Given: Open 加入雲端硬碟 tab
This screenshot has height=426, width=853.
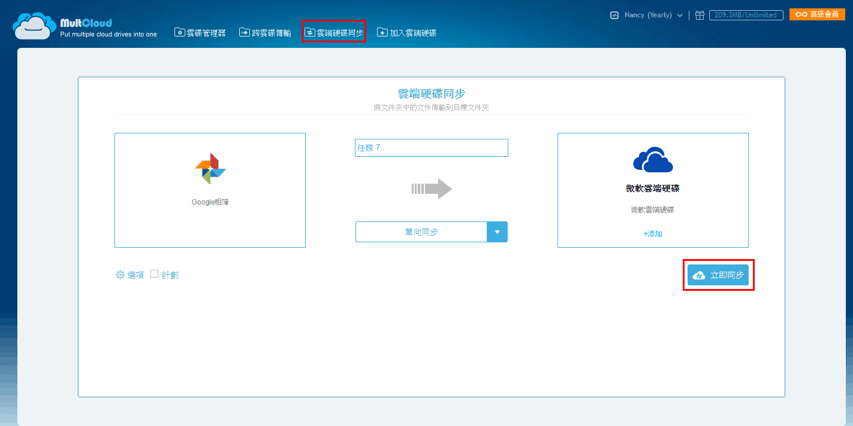Looking at the screenshot, I should [407, 33].
